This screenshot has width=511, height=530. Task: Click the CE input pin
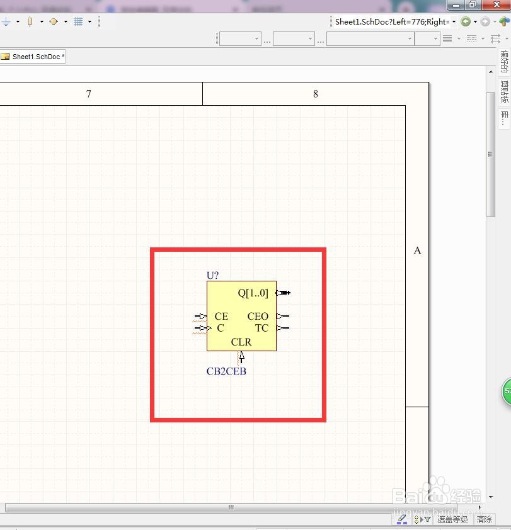click(200, 317)
